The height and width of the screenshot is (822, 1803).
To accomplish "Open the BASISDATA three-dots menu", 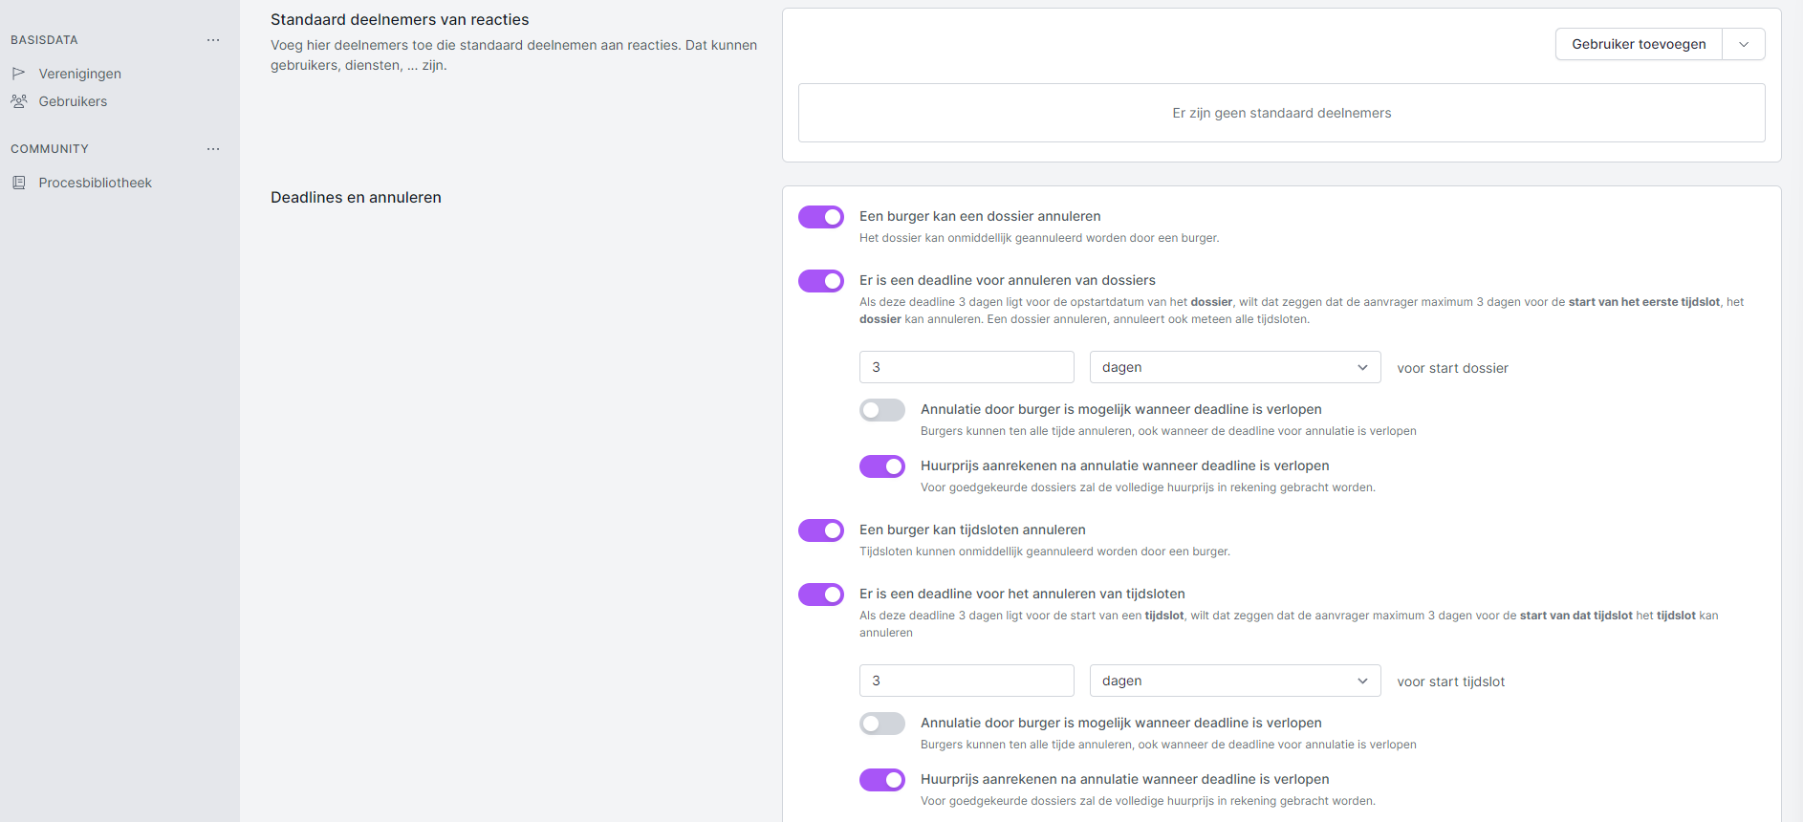I will click(213, 40).
